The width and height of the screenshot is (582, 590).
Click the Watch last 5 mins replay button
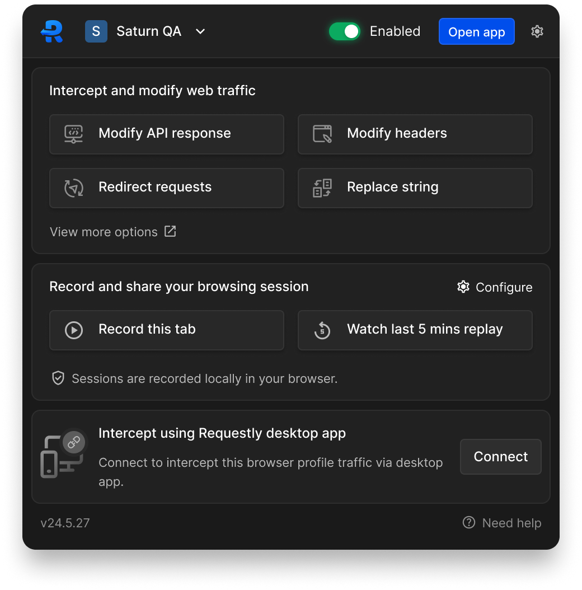pyautogui.click(x=415, y=330)
